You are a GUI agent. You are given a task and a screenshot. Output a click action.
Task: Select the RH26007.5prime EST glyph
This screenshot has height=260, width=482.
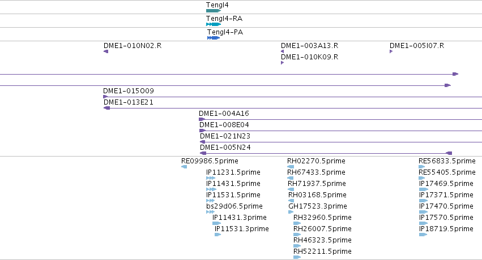click(297, 235)
